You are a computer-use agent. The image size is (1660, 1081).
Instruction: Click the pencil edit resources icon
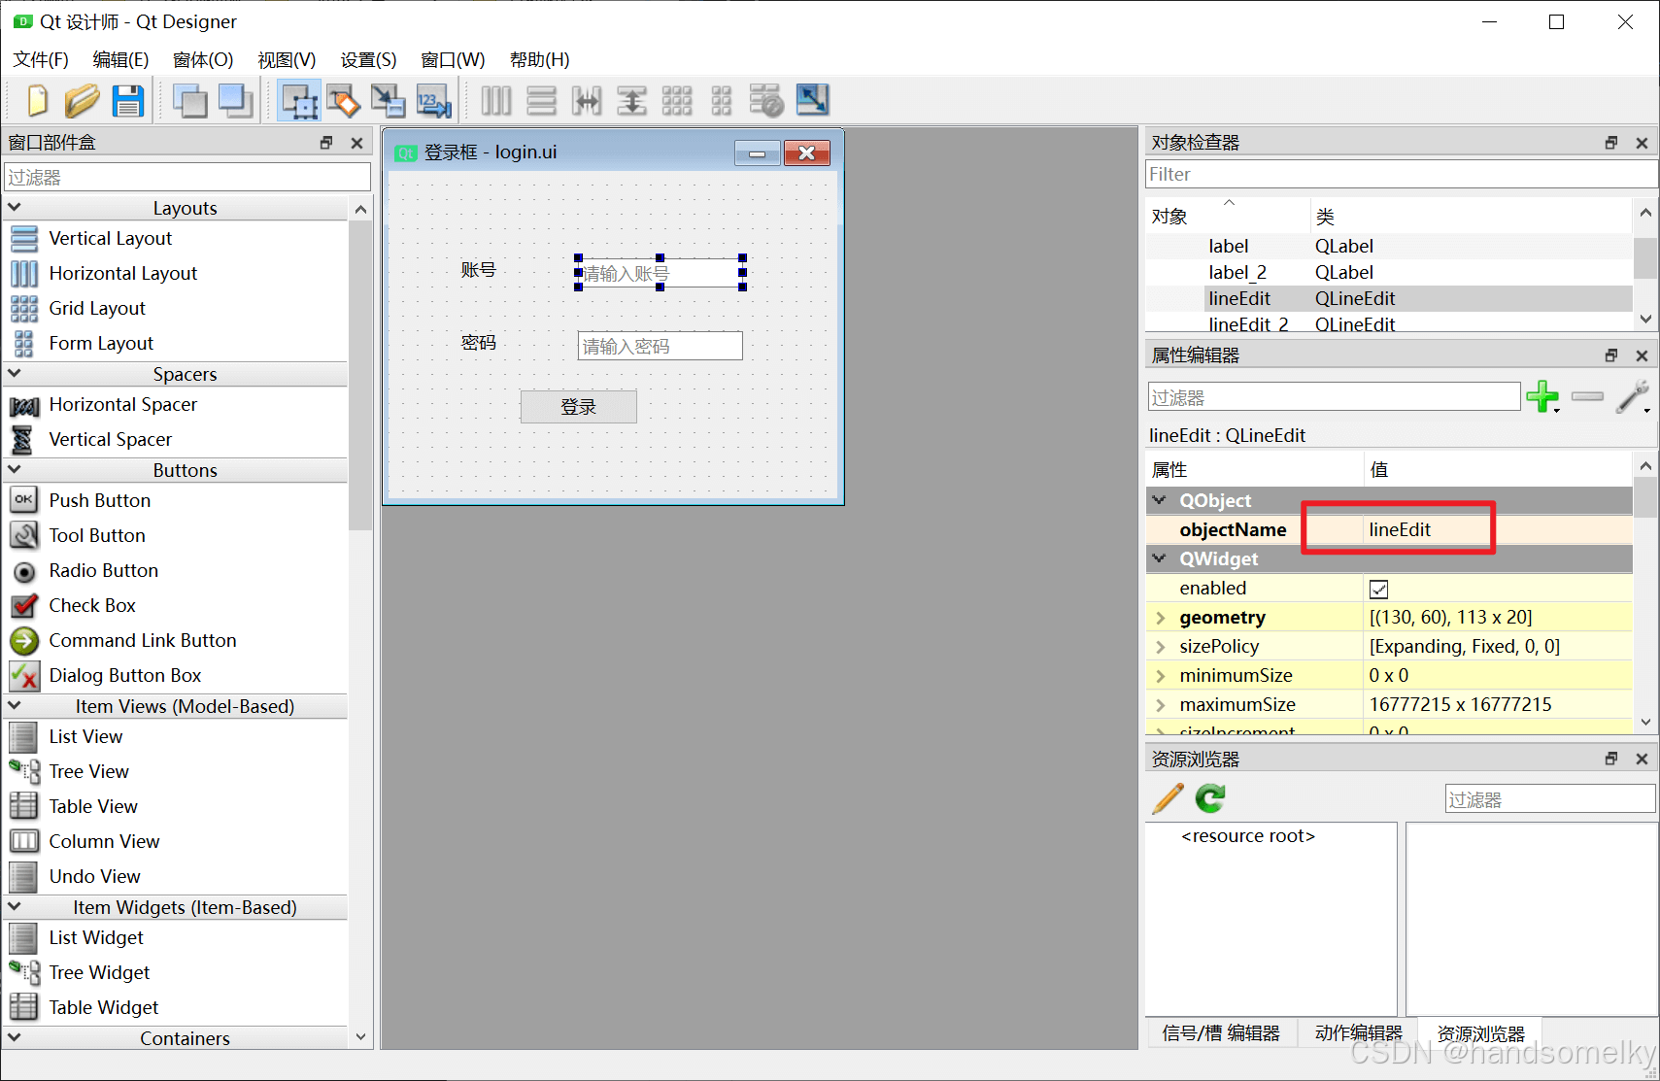(x=1168, y=798)
